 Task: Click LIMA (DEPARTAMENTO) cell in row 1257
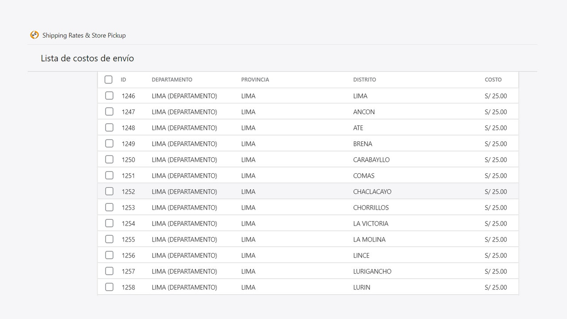coord(184,272)
